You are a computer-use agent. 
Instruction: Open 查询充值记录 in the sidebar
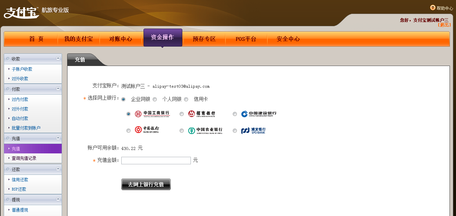click(24, 158)
